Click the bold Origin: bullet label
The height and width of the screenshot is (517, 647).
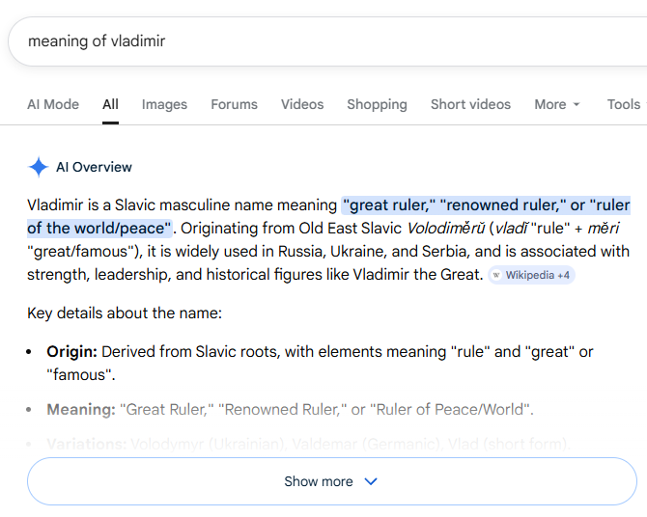[x=71, y=352]
